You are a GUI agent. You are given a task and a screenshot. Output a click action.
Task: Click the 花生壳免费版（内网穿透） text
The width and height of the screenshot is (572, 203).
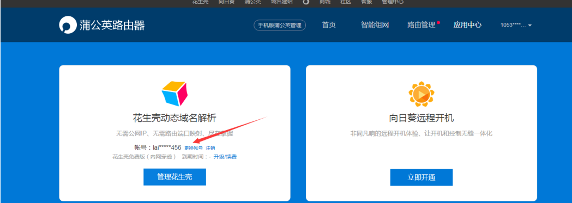tap(144, 157)
